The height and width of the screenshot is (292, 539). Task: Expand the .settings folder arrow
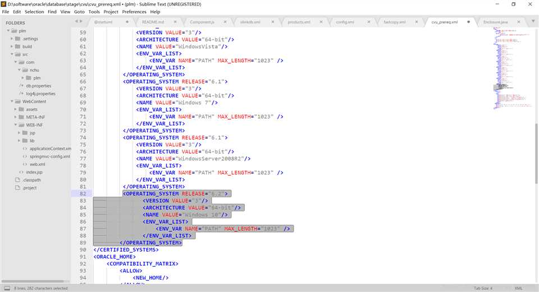pos(12,39)
